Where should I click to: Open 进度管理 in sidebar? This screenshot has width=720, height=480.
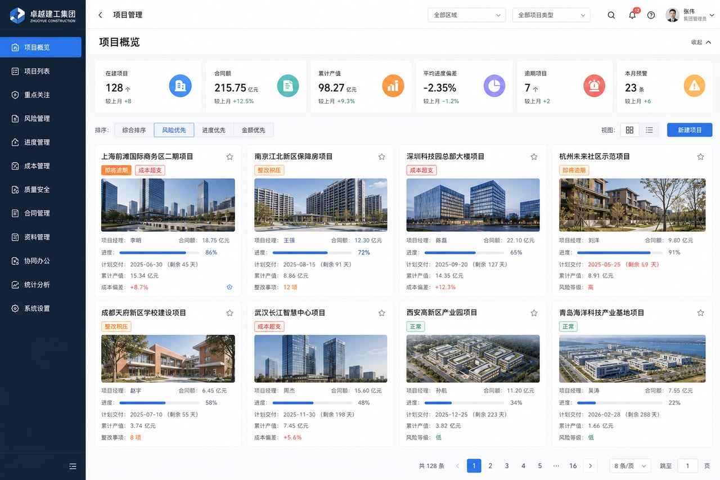pos(40,142)
